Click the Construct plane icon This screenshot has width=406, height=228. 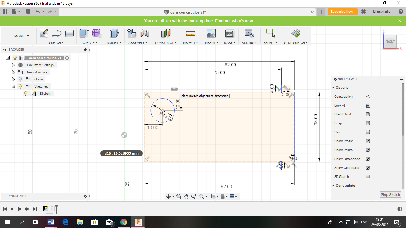click(166, 33)
